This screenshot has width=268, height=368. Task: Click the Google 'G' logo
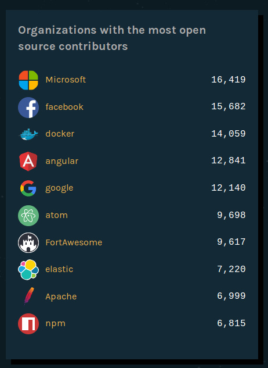click(28, 188)
